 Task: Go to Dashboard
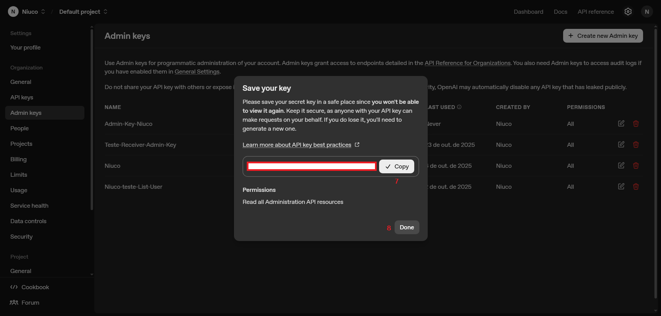tap(528, 12)
